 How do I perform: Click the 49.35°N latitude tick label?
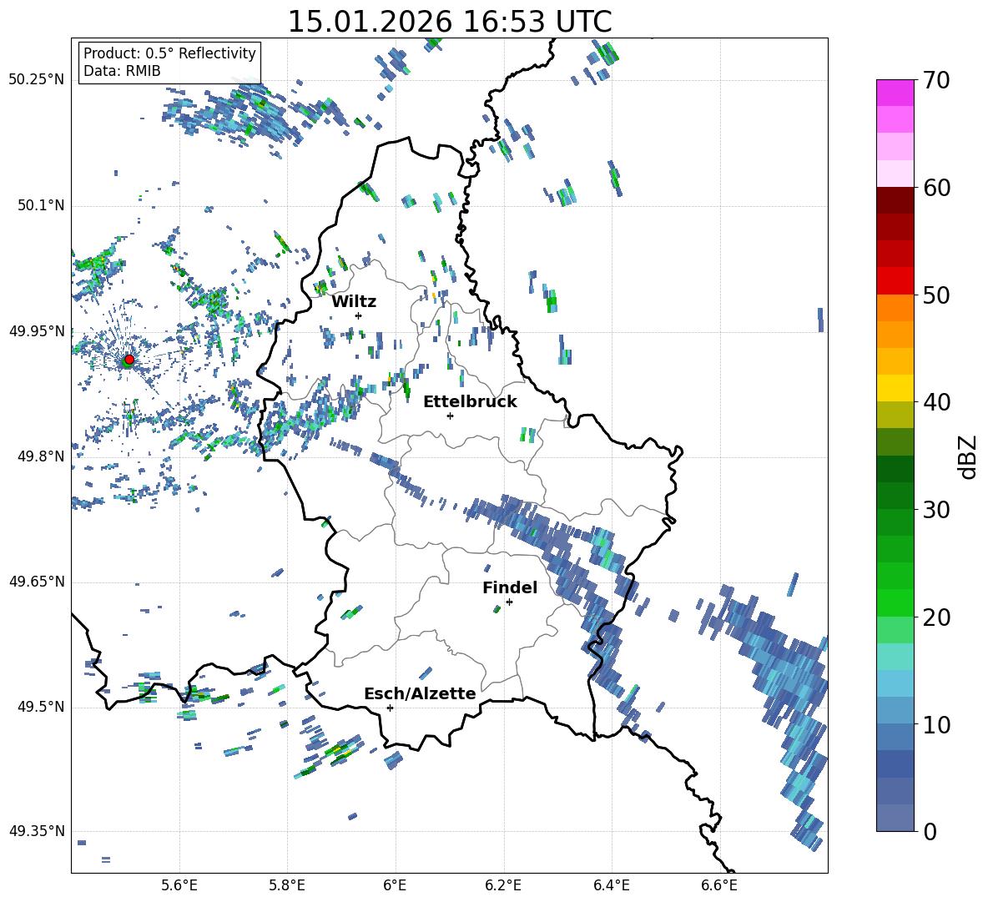[36, 831]
